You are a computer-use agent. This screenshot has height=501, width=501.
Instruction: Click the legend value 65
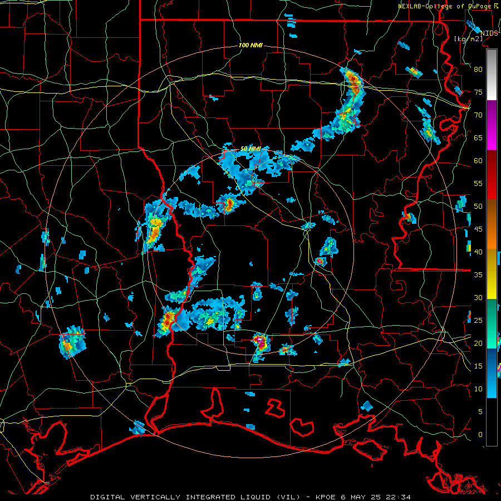click(x=478, y=137)
